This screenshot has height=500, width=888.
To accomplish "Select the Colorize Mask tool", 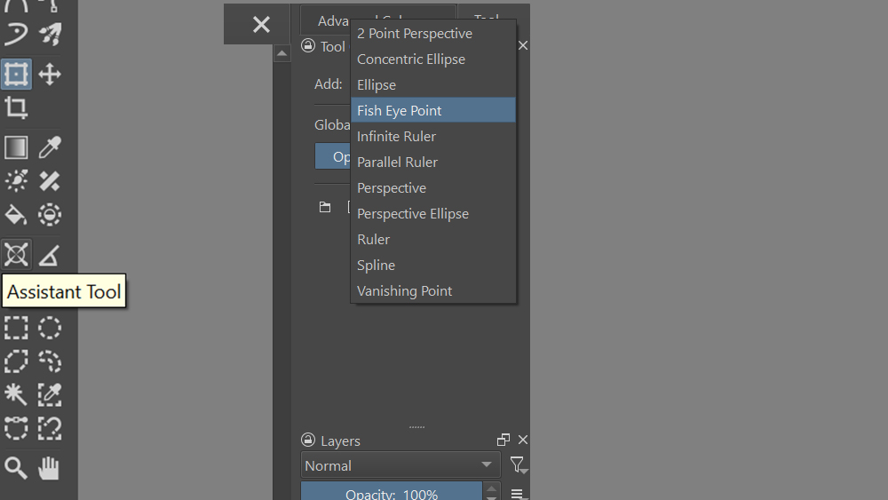I will coord(16,180).
